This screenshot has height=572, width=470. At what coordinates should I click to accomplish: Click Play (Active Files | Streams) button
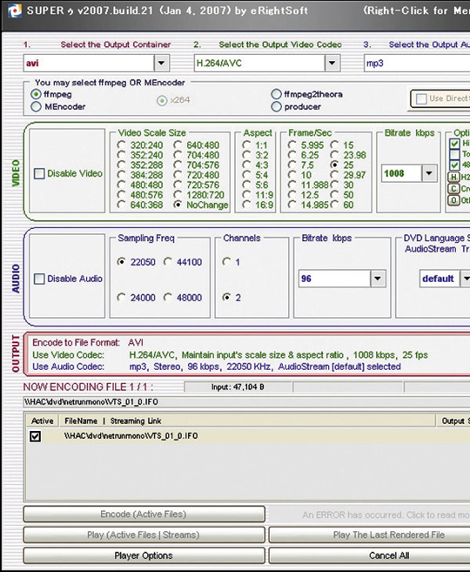pyautogui.click(x=144, y=535)
